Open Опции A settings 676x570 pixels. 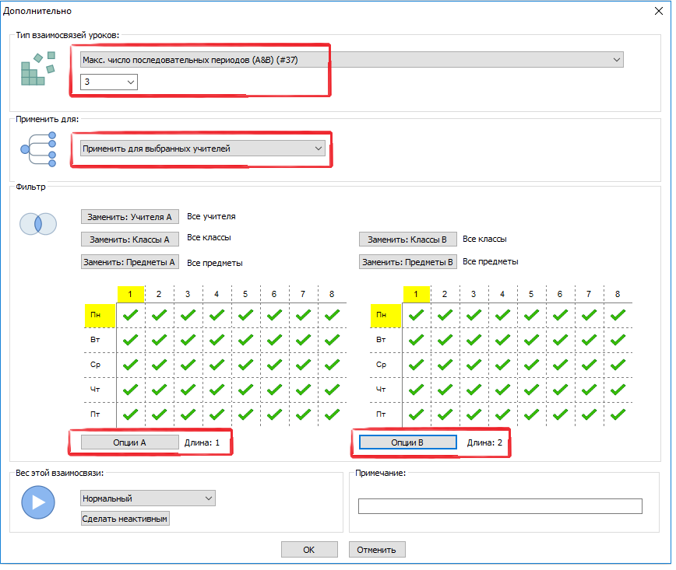[x=129, y=442]
